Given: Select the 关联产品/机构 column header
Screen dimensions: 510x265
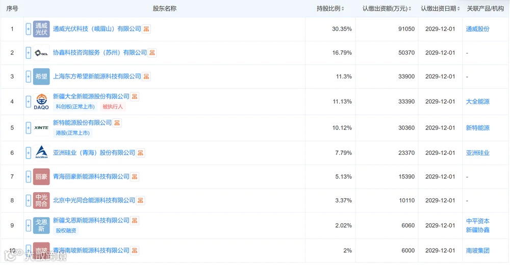Looking at the screenshot, I should (486, 9).
